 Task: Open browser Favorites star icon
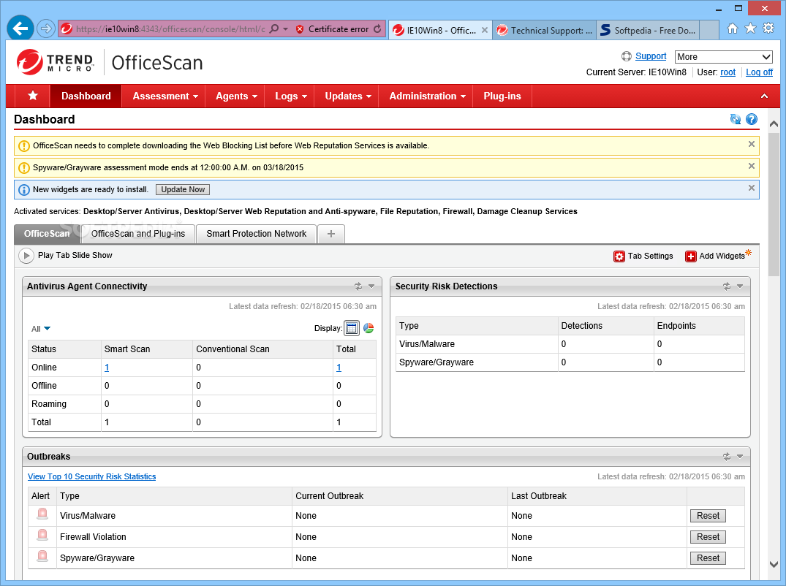click(x=750, y=28)
